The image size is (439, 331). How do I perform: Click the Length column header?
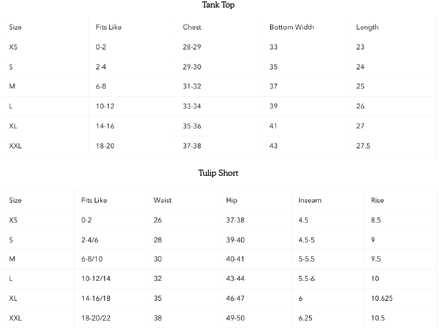(367, 27)
